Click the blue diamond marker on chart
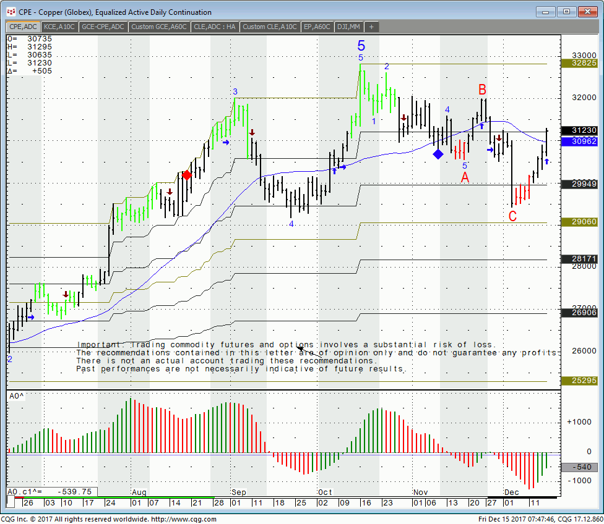Screen dimensions: 604x524 click(x=438, y=154)
